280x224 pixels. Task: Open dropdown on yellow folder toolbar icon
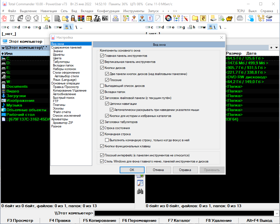point(197,21)
